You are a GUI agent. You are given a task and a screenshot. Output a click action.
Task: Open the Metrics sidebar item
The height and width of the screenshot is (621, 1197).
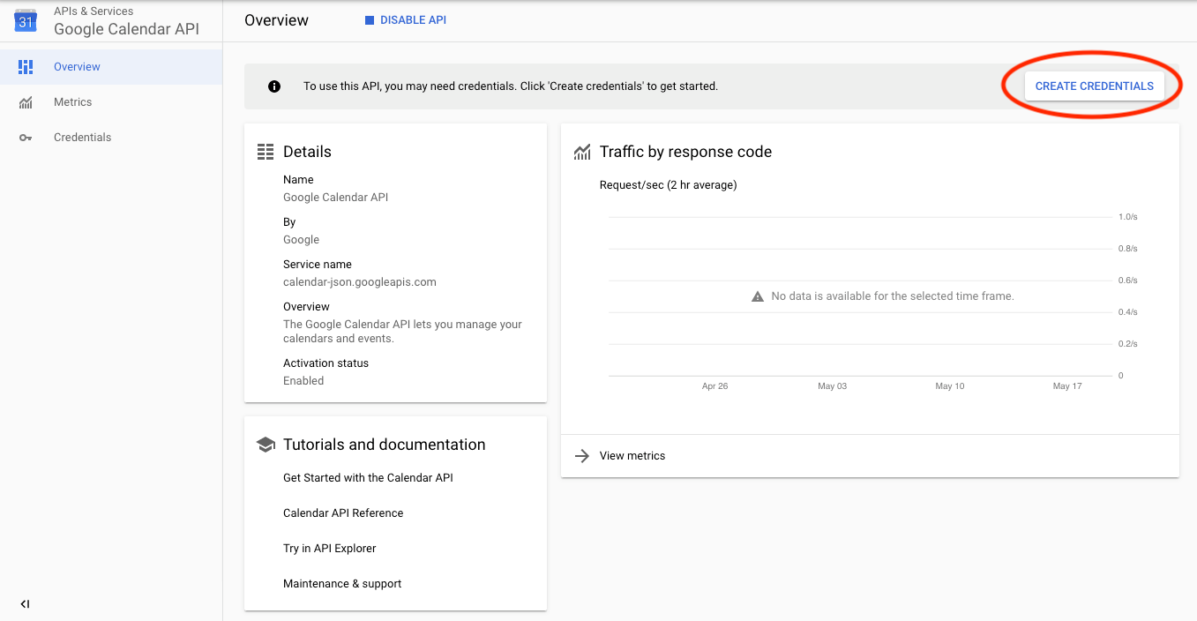tap(111, 102)
